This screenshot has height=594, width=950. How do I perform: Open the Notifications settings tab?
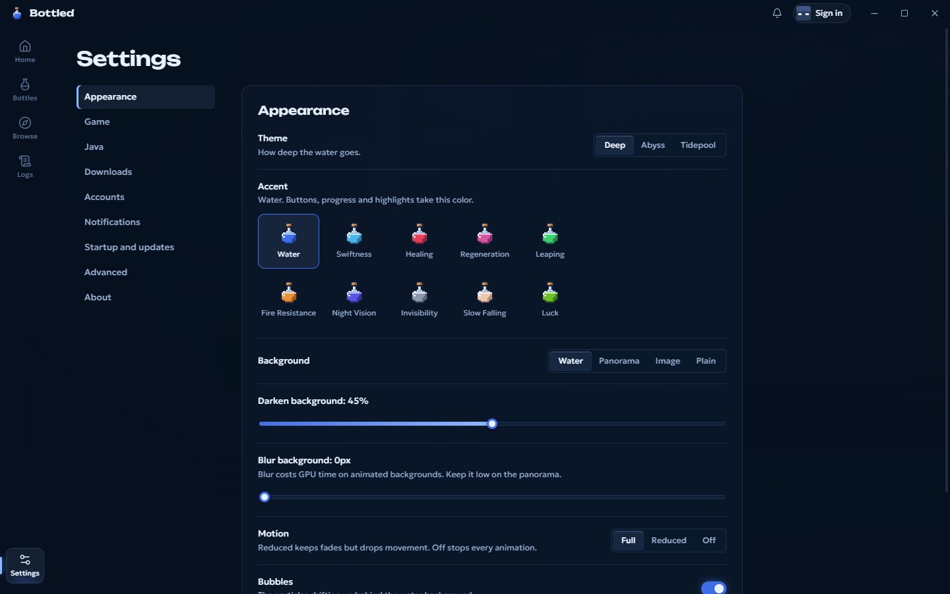tap(146, 222)
